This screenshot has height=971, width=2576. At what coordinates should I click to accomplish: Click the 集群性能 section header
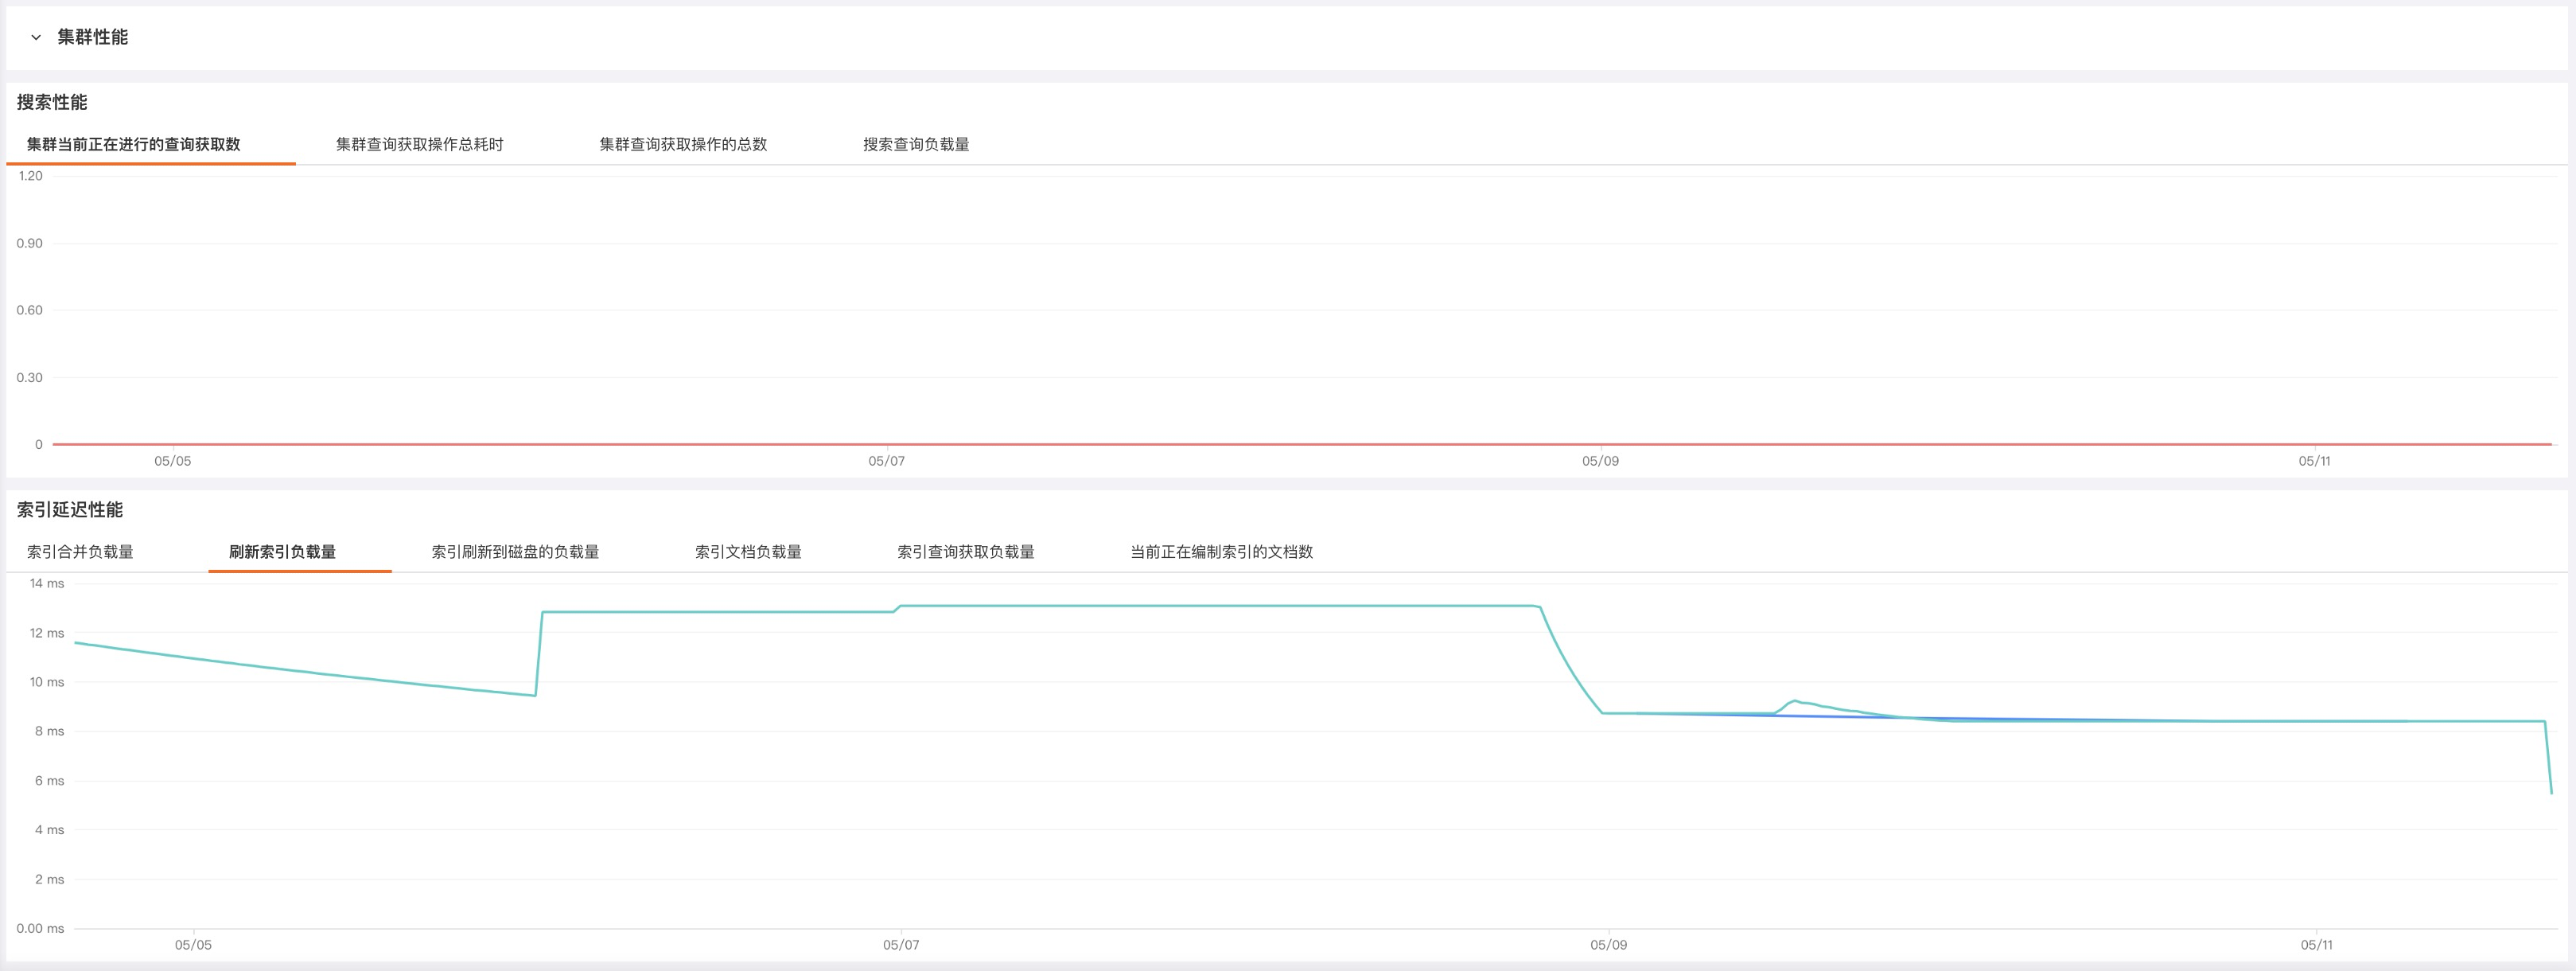tap(92, 38)
